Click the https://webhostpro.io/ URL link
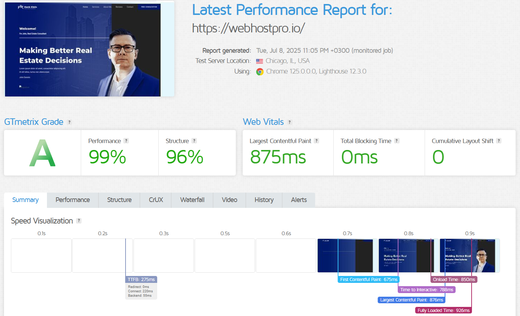Image resolution: width=520 pixels, height=316 pixels. (x=248, y=28)
